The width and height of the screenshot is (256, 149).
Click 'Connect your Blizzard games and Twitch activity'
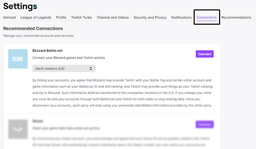[x=69, y=58]
